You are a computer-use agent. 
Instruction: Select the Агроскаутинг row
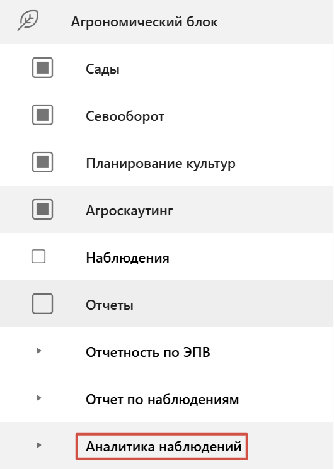166,210
